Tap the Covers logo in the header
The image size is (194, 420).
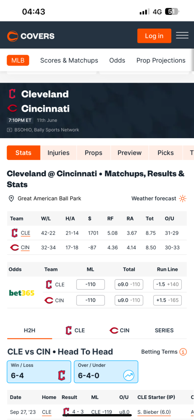pos(31,36)
